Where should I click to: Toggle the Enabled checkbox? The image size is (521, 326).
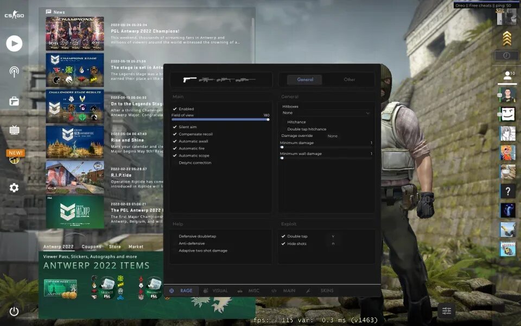pyautogui.click(x=175, y=109)
